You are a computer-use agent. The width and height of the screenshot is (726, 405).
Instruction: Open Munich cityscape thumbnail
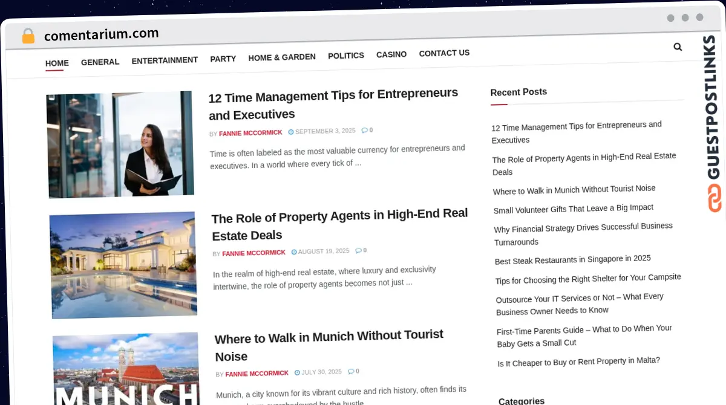126,369
